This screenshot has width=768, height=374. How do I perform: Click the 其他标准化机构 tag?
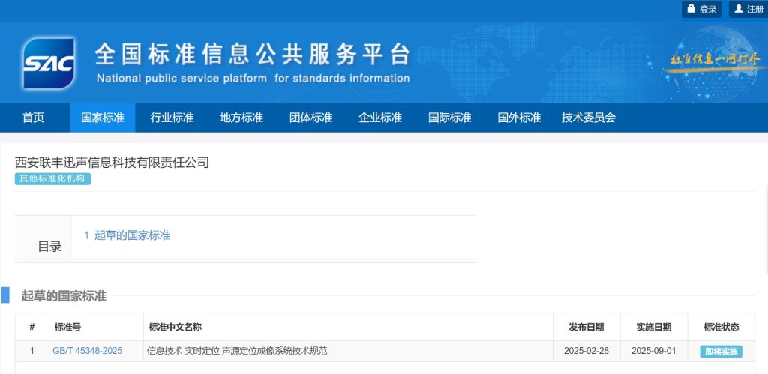click(x=52, y=178)
